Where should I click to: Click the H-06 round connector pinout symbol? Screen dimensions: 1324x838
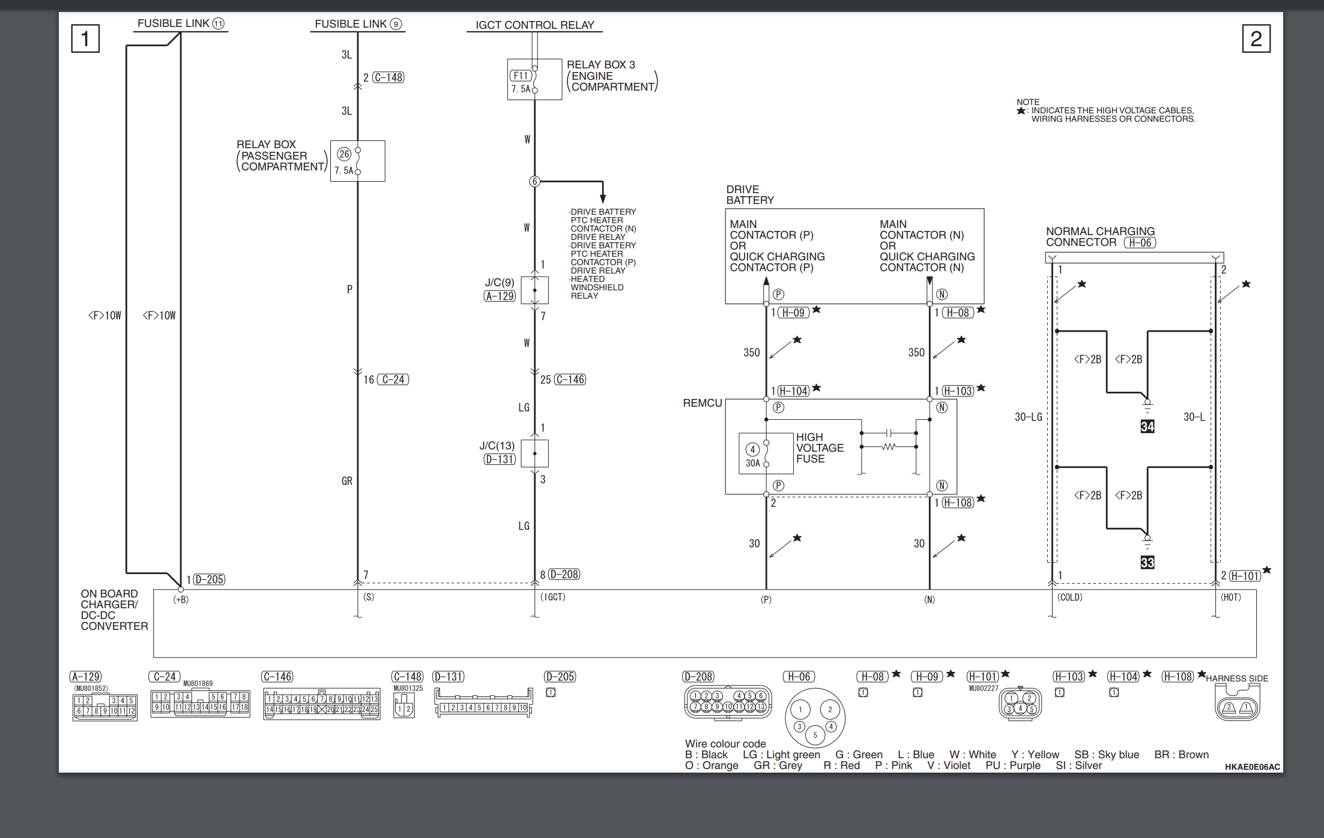[815, 718]
